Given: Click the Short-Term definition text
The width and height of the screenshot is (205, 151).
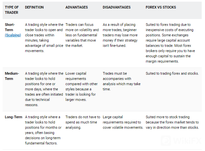Looking at the screenshot, I should [44, 37].
